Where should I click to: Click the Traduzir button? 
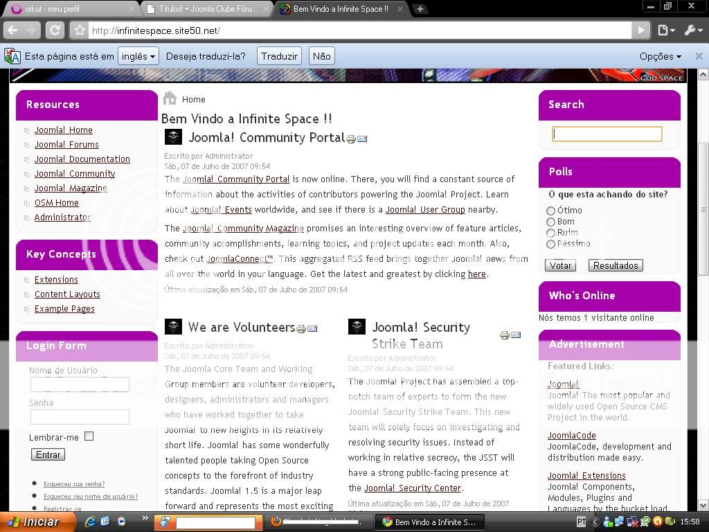[279, 56]
